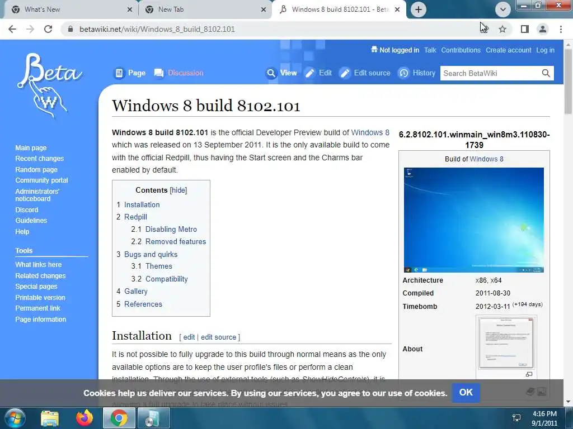Jump to Disabling Metro subsection
Screen dimensions: 573x429
[x=171, y=230]
